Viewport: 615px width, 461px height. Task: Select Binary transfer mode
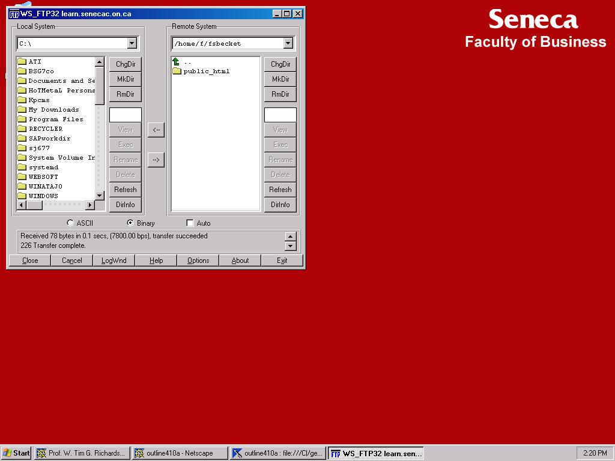130,223
